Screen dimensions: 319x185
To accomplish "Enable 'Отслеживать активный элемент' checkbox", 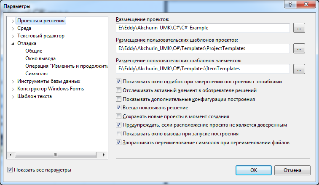I will pos(118,90).
